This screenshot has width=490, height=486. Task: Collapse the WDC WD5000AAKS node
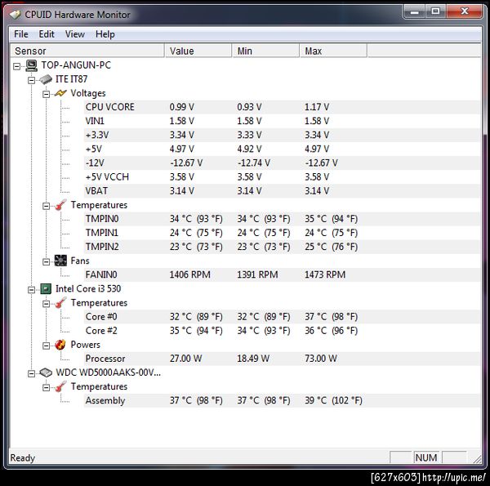[31, 373]
